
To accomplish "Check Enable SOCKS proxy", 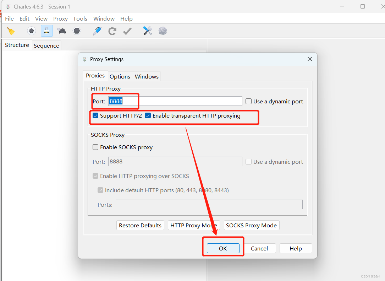I will [95, 147].
